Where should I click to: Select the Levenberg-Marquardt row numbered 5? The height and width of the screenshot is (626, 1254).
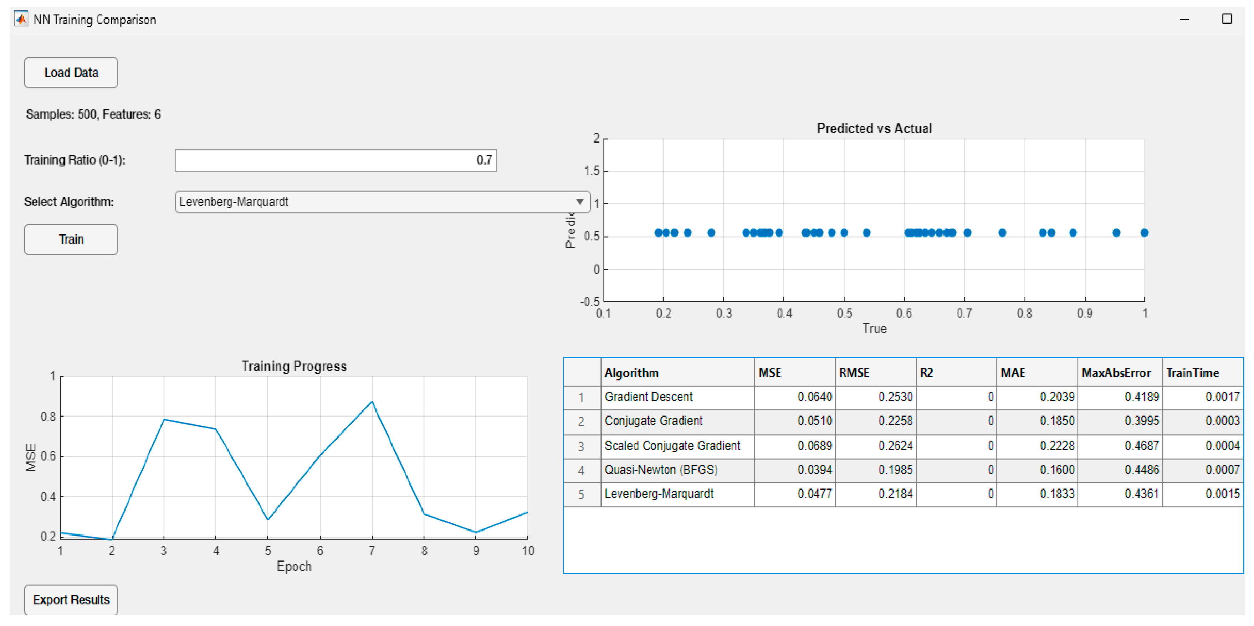coord(677,494)
